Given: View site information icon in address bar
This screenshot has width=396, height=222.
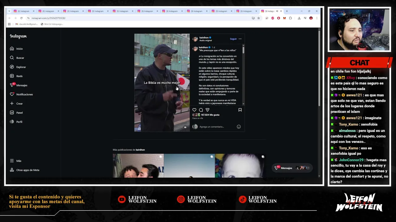Looking at the screenshot, I should 28,18.
